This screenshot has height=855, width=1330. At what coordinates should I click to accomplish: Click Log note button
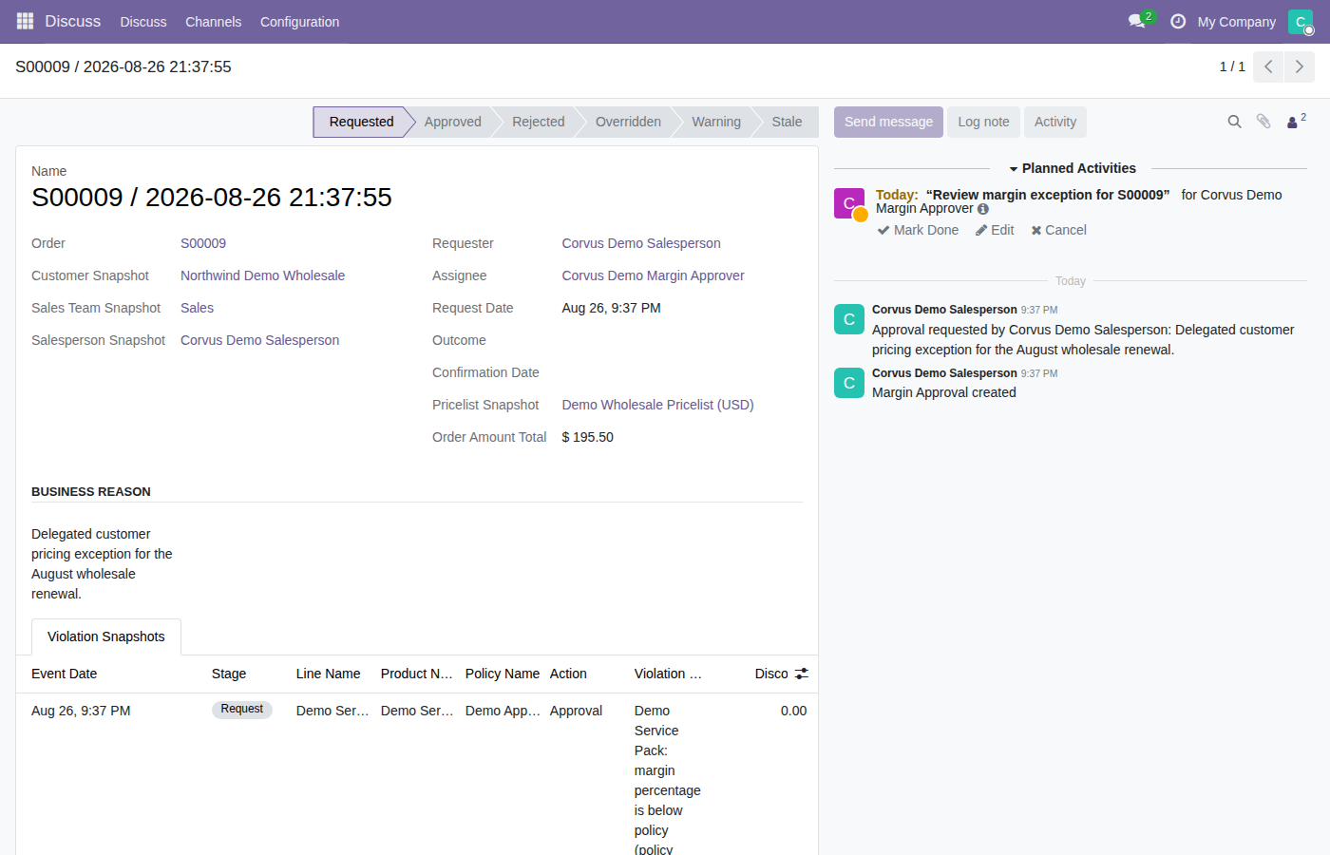(983, 122)
